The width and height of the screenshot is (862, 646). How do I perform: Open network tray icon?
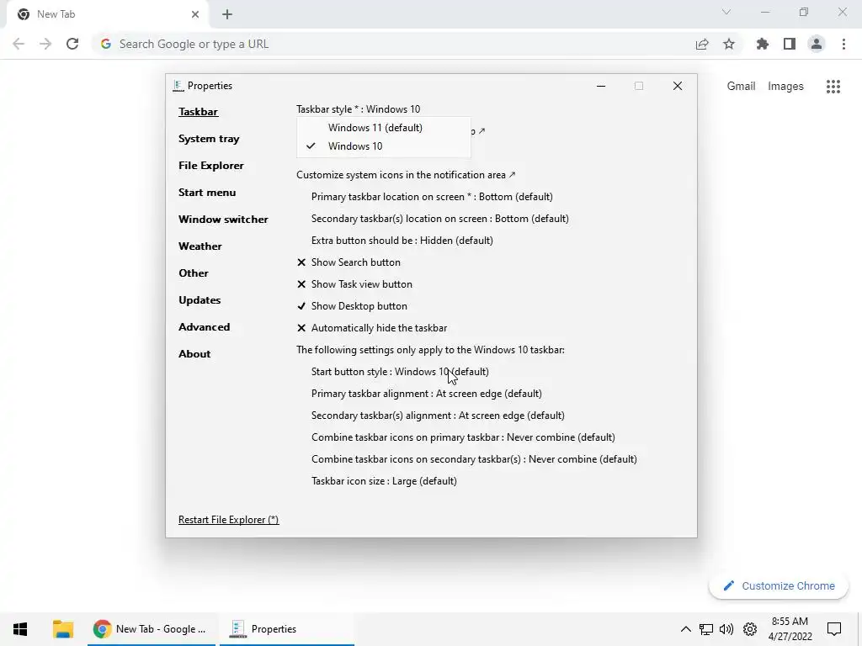(x=706, y=629)
